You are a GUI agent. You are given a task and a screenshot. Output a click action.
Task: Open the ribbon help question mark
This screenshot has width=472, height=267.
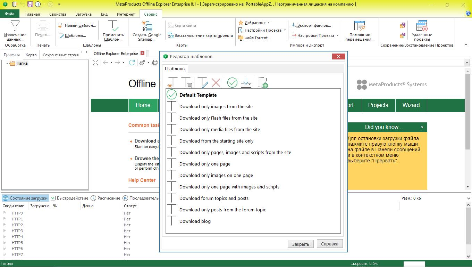pyautogui.click(x=468, y=14)
